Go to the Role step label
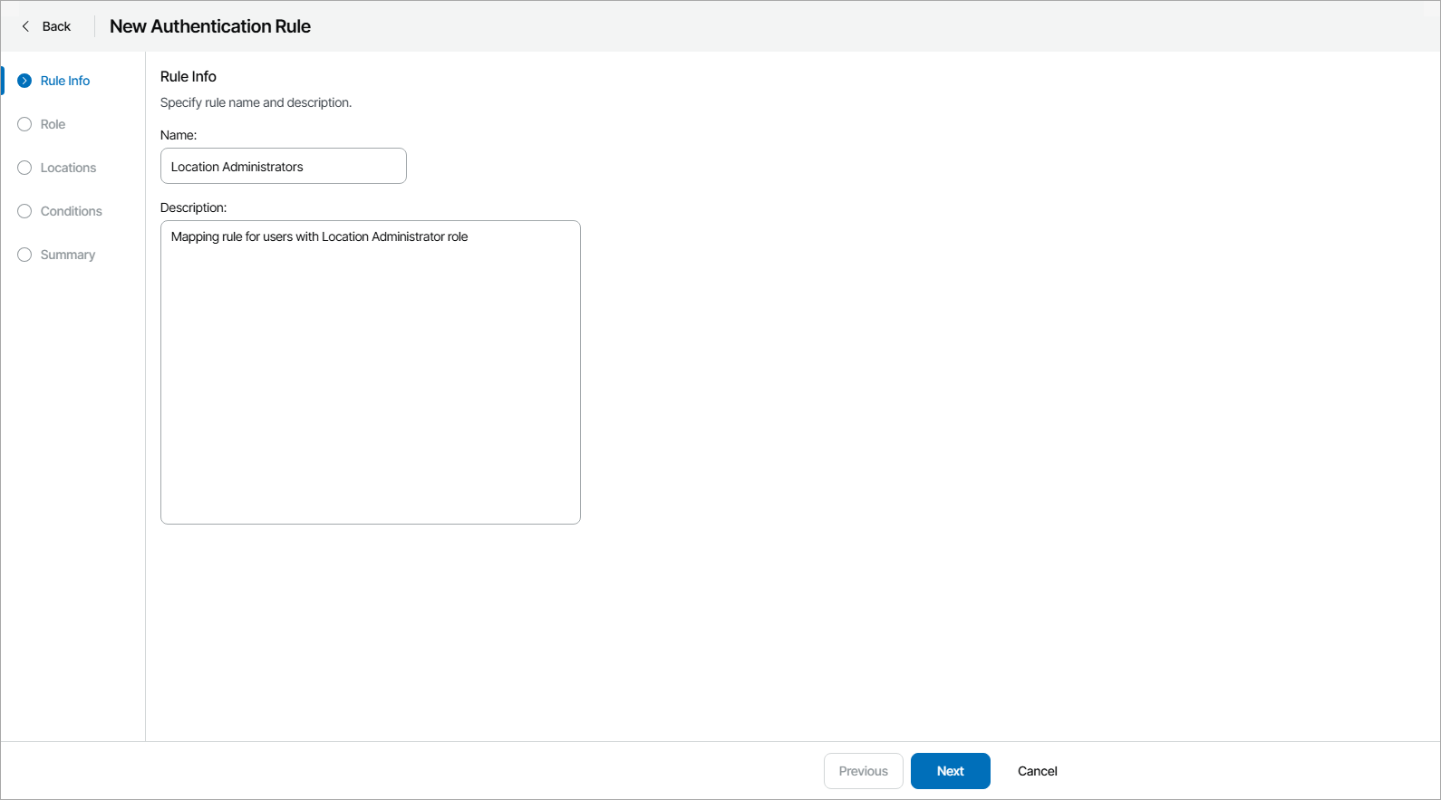 pos(53,124)
